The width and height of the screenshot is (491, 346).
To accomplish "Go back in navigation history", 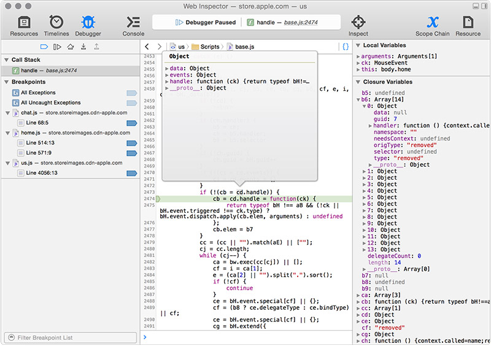I will (x=147, y=47).
